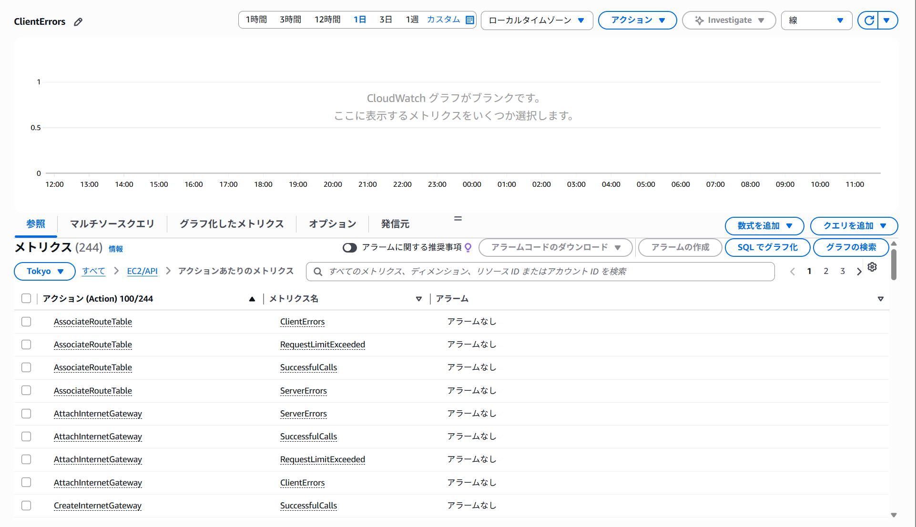Click the panel resize handle icon
The width and height of the screenshot is (916, 527).
458,218
